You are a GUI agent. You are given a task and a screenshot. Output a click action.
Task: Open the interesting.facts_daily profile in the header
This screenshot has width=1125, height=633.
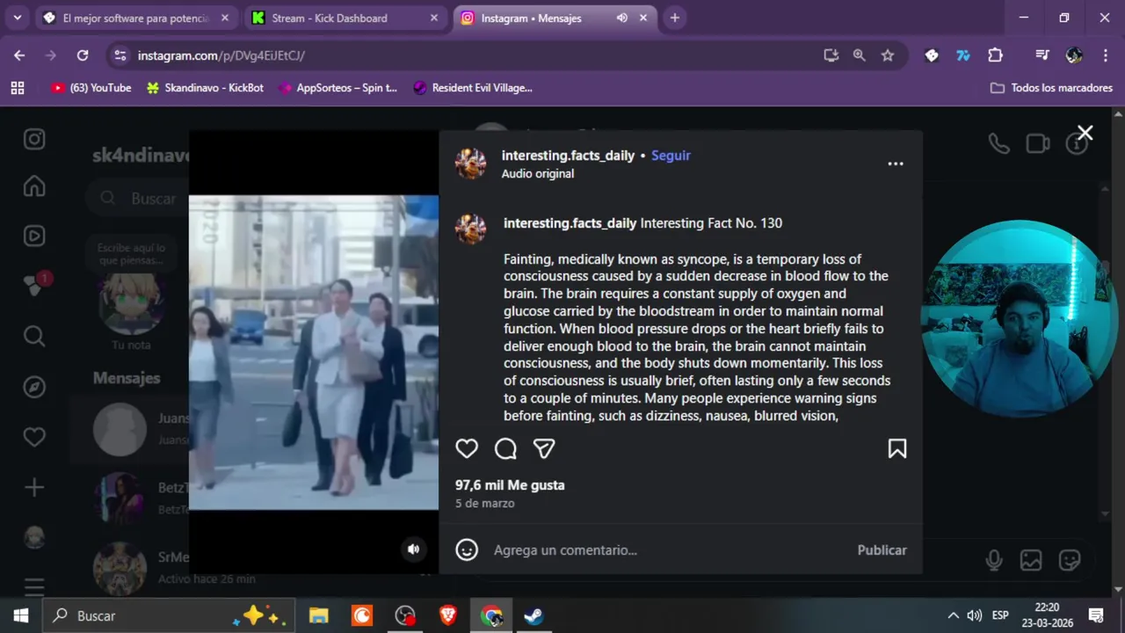coord(568,156)
